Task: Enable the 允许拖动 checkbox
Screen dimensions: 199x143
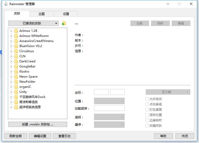Action: [147, 99]
